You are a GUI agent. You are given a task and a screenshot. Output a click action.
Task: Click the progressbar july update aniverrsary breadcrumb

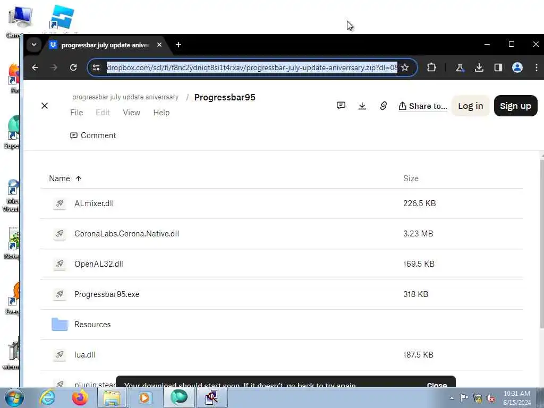point(125,97)
